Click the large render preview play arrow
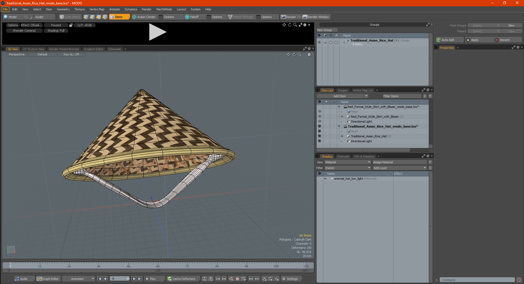This screenshot has width=524, height=284. click(x=157, y=32)
